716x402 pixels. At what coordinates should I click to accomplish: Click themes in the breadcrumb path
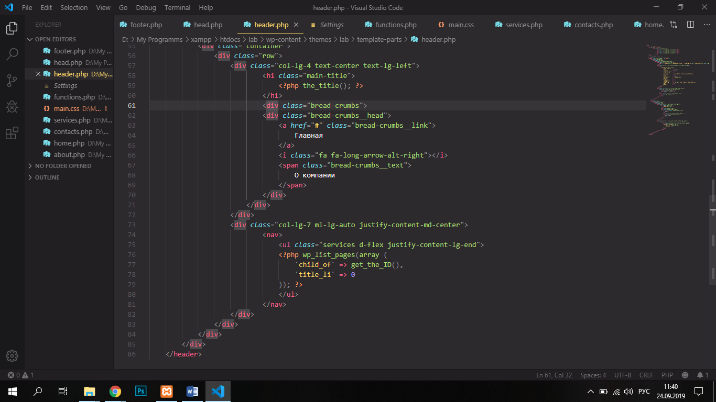pyautogui.click(x=320, y=39)
